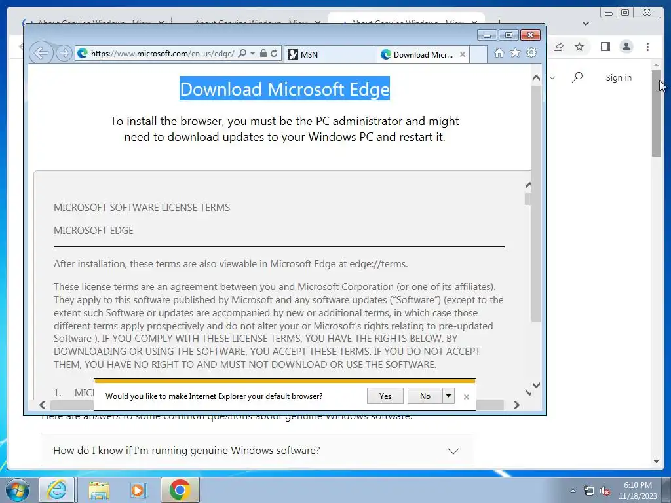
Task: Choose Yes for default browser prompt
Action: coord(385,396)
